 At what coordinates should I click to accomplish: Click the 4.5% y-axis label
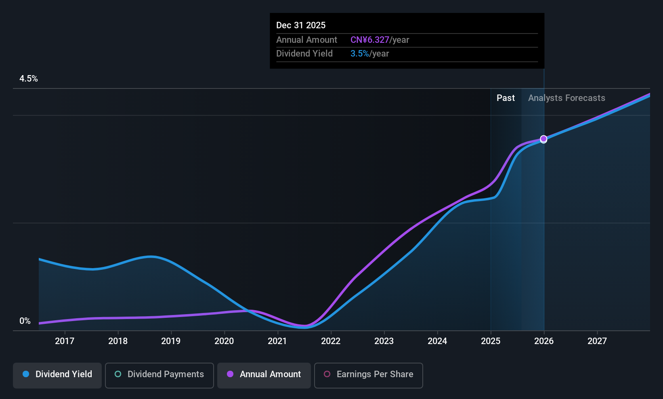(x=29, y=79)
